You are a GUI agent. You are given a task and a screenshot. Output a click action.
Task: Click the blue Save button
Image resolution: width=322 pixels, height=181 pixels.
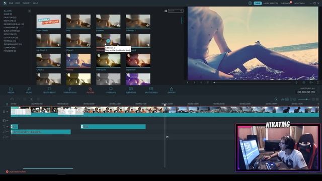click(258, 4)
